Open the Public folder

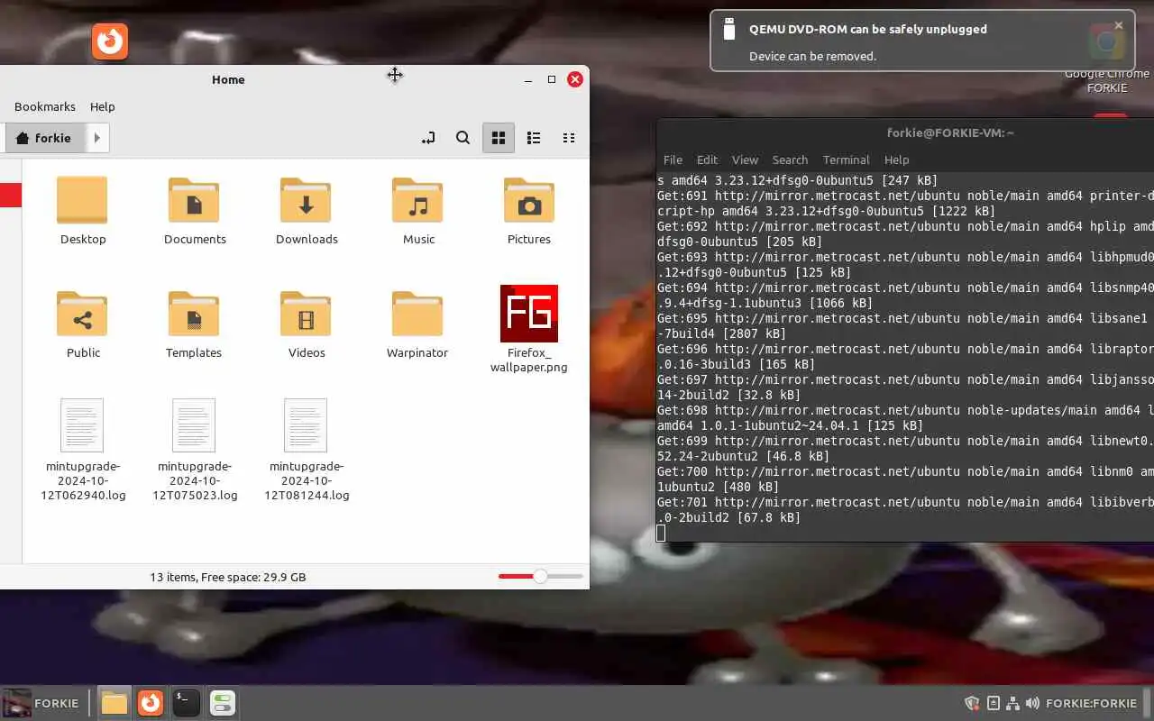coord(83,314)
